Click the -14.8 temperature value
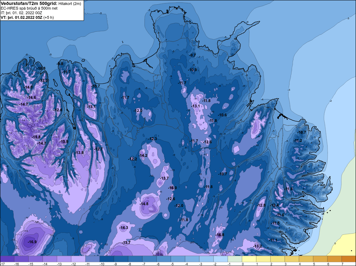356x266 pixels. tap(144, 204)
